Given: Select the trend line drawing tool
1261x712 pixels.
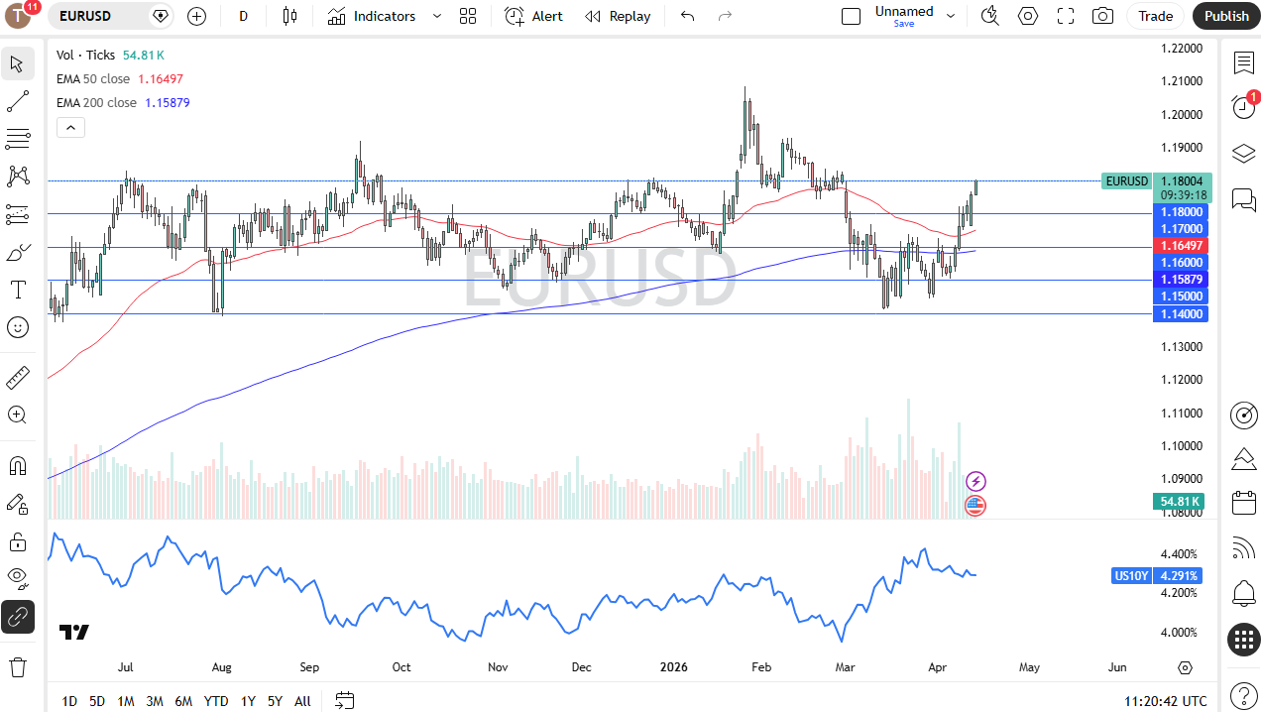Looking at the screenshot, I should click(x=18, y=101).
